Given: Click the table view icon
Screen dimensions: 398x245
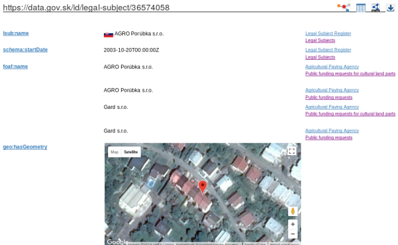Looking at the screenshot, I should tap(361, 7).
